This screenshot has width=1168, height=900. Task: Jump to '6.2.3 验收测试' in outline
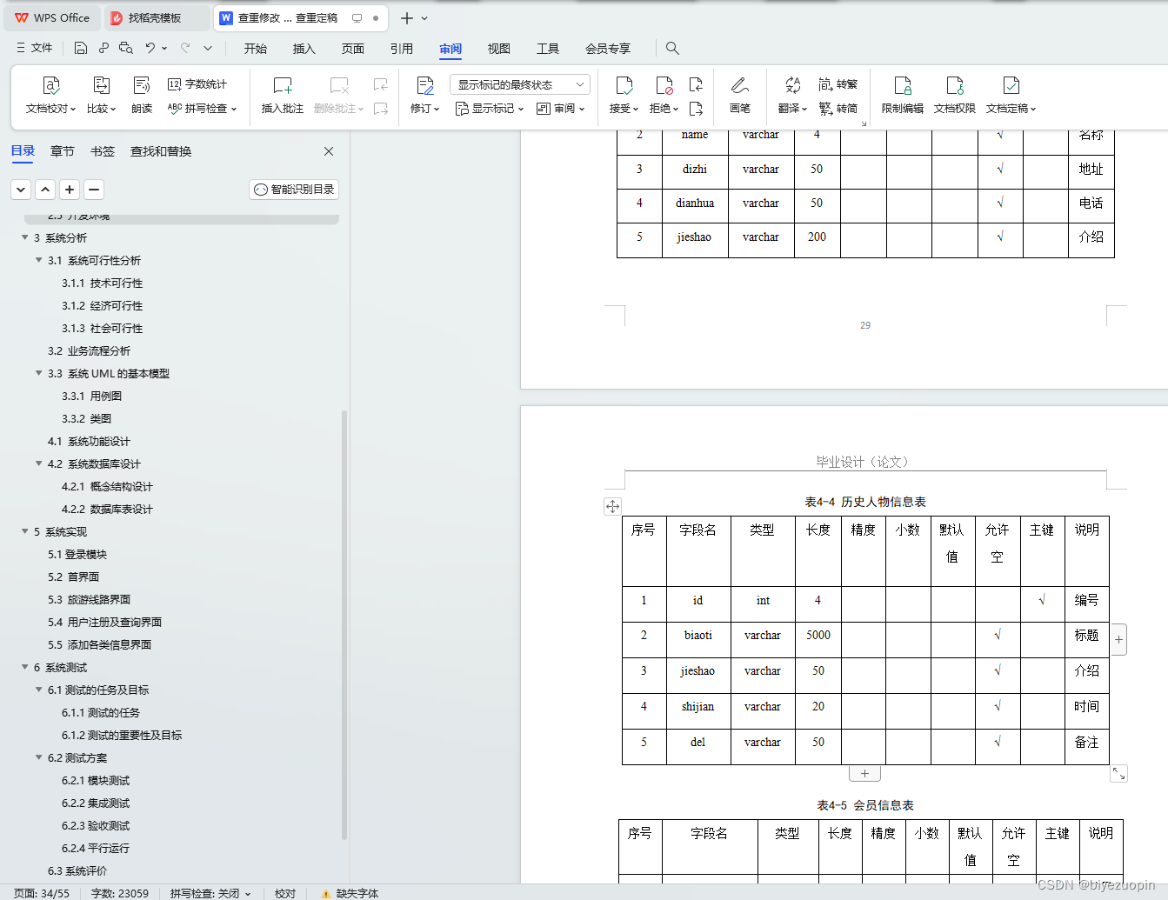[96, 825]
